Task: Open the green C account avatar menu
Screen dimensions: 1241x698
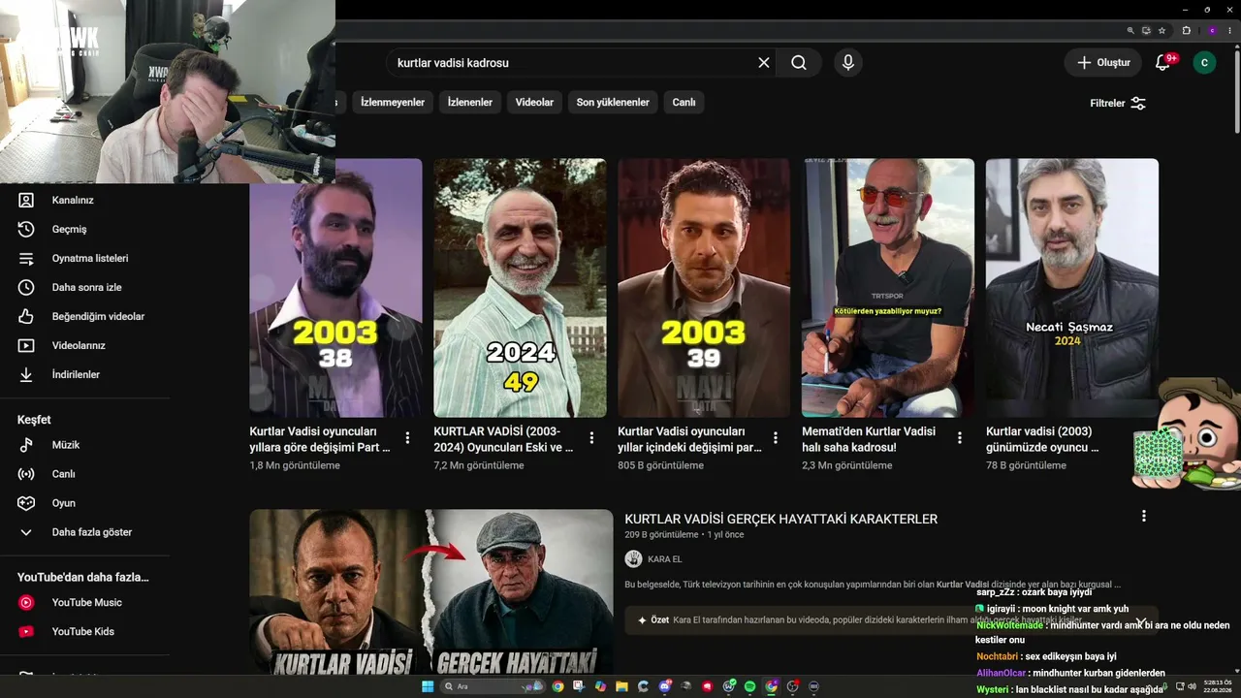Action: pyautogui.click(x=1204, y=62)
